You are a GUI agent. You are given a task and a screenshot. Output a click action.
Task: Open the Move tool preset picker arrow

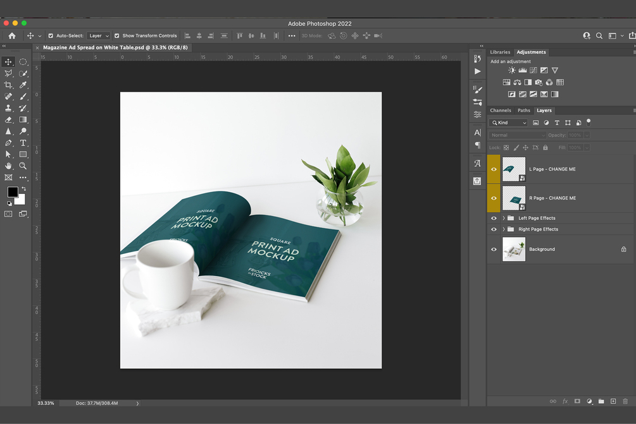[x=40, y=36]
